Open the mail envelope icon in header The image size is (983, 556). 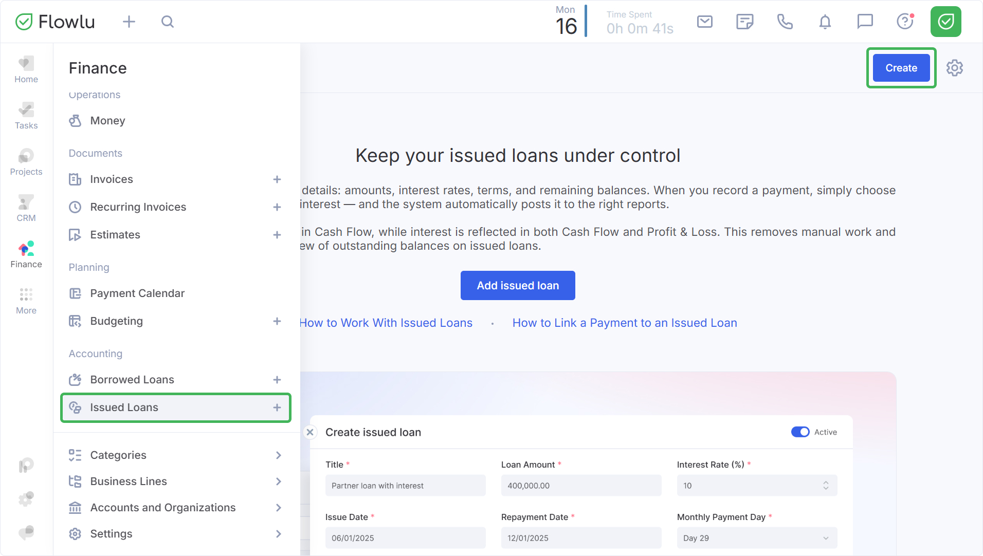tap(704, 22)
